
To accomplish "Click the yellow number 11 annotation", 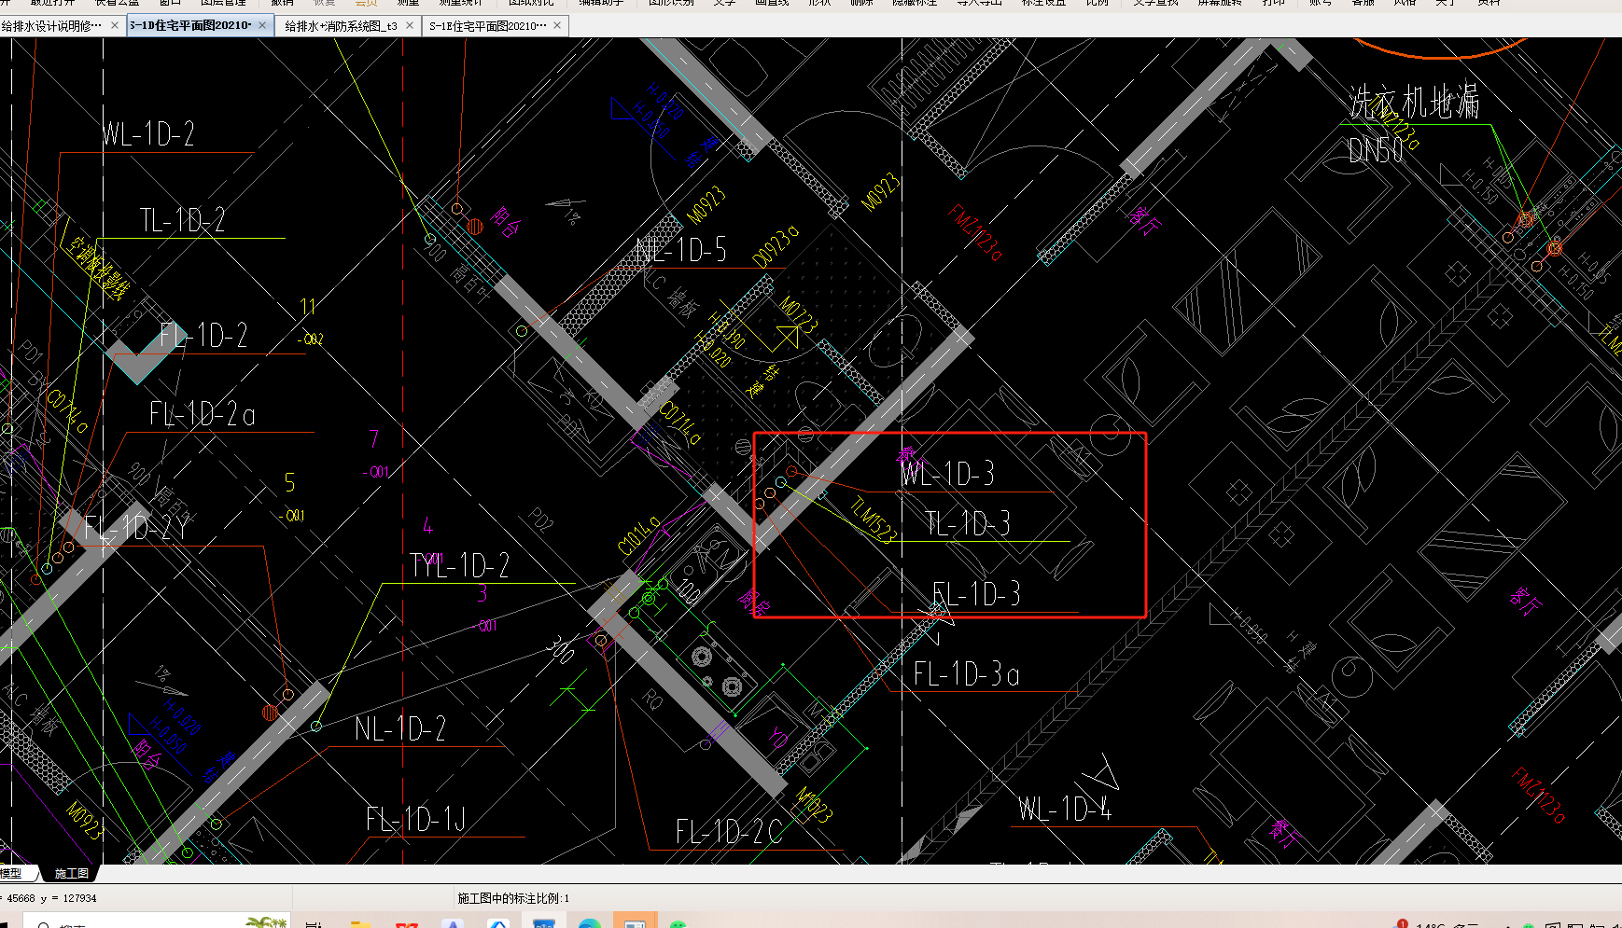I will pos(308,306).
